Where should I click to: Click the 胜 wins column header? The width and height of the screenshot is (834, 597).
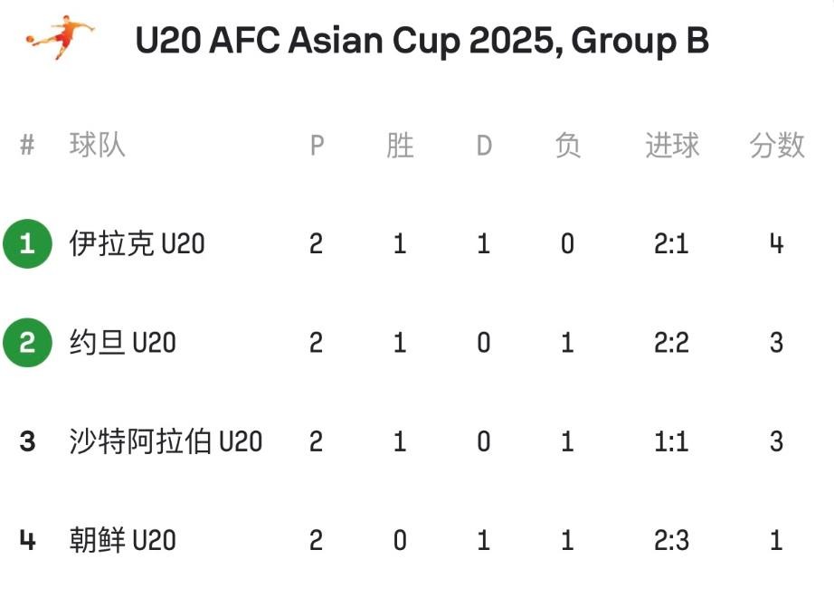coord(400,145)
